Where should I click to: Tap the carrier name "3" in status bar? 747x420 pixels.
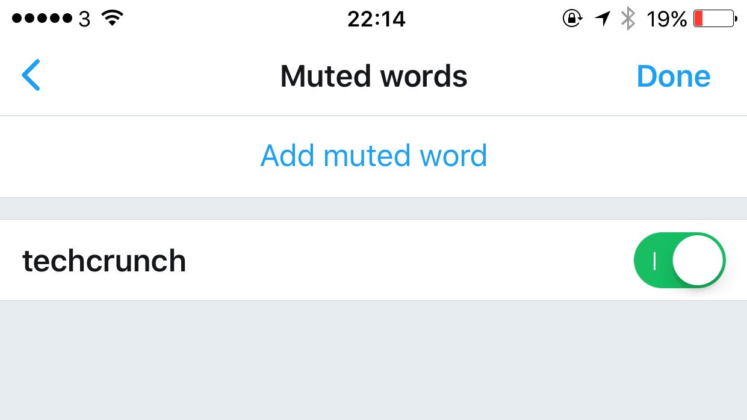tap(84, 19)
